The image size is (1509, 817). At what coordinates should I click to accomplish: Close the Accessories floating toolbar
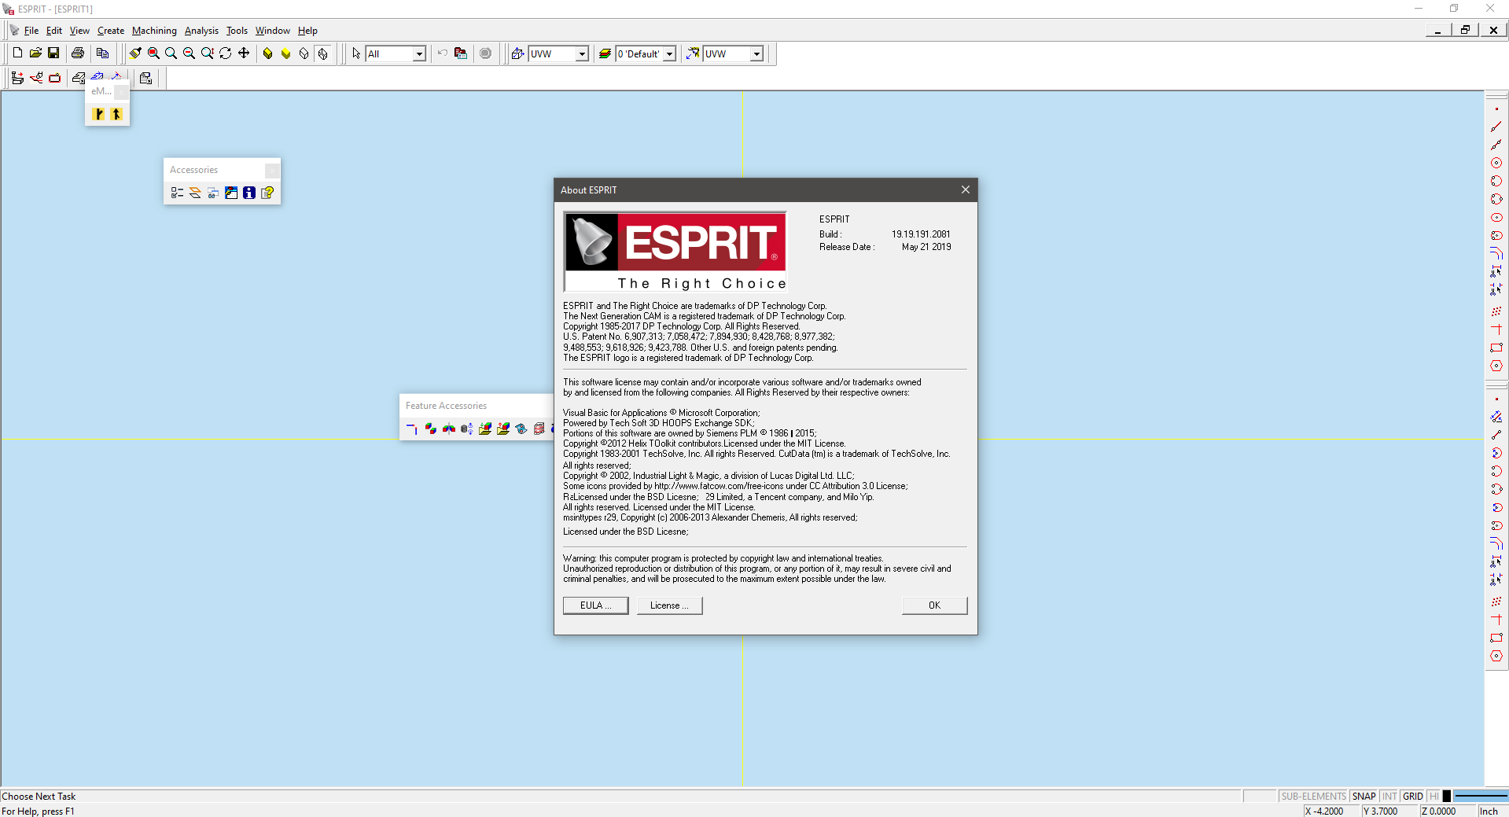coord(271,170)
